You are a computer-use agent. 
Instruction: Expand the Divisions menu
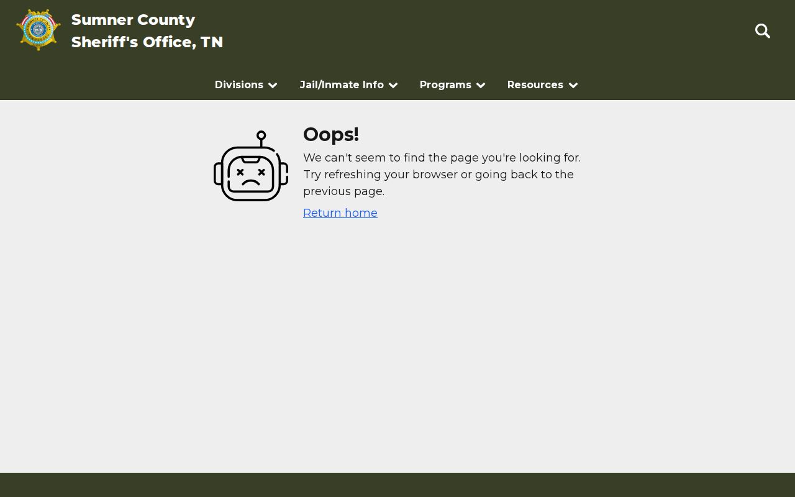tap(246, 85)
